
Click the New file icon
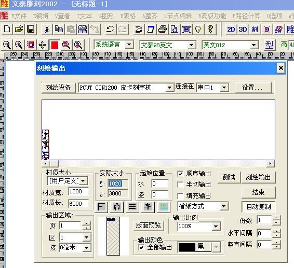pos(7,29)
